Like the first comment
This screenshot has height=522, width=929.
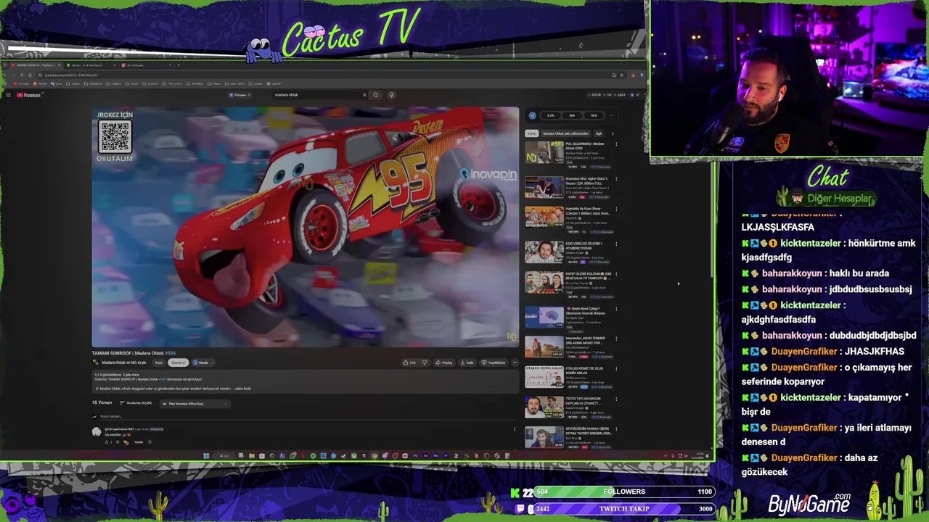click(x=106, y=442)
